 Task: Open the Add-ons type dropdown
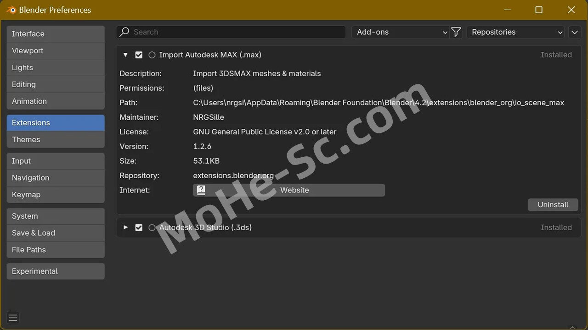[401, 32]
